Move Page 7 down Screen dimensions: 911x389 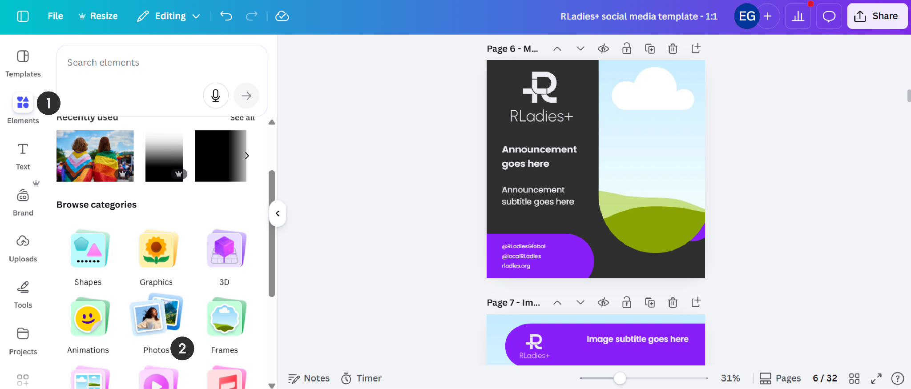click(x=580, y=303)
